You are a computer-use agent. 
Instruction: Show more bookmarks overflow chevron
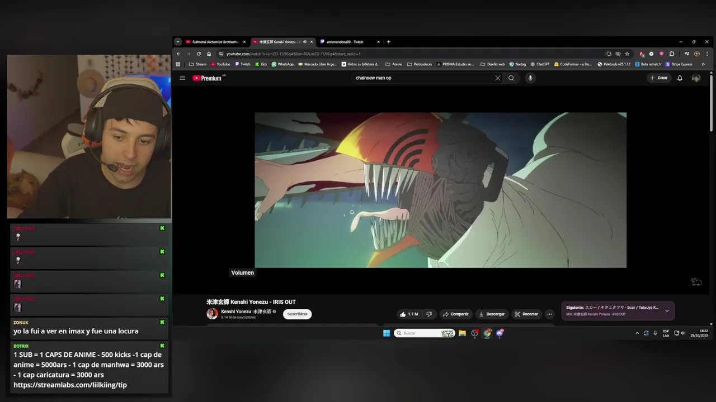tap(703, 64)
